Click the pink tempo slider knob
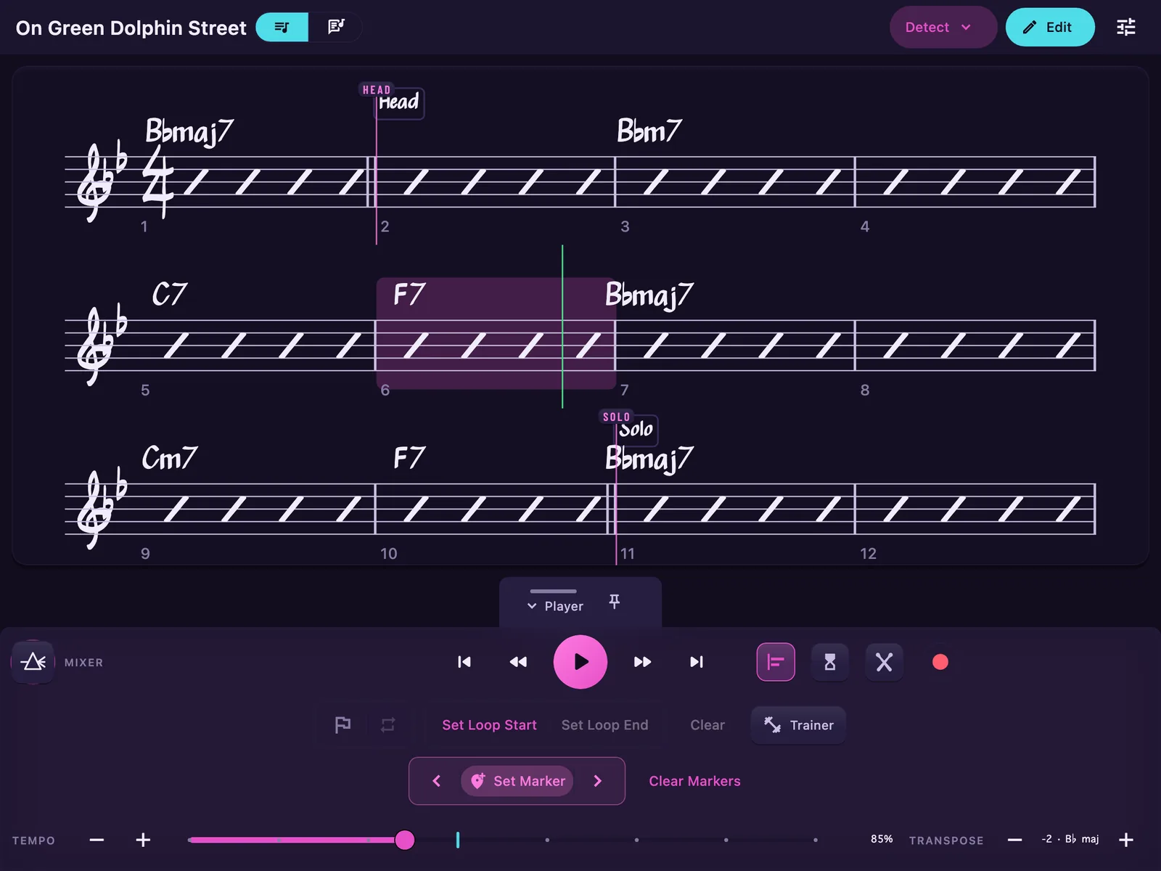1161x871 pixels. [x=405, y=840]
